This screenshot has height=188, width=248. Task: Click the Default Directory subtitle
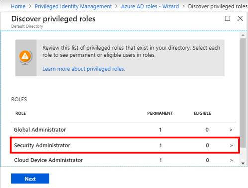pos(27,26)
